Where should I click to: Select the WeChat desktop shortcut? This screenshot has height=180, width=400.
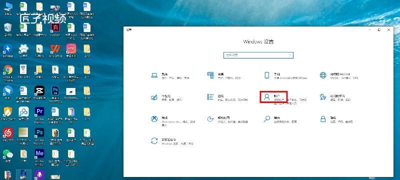[8, 156]
